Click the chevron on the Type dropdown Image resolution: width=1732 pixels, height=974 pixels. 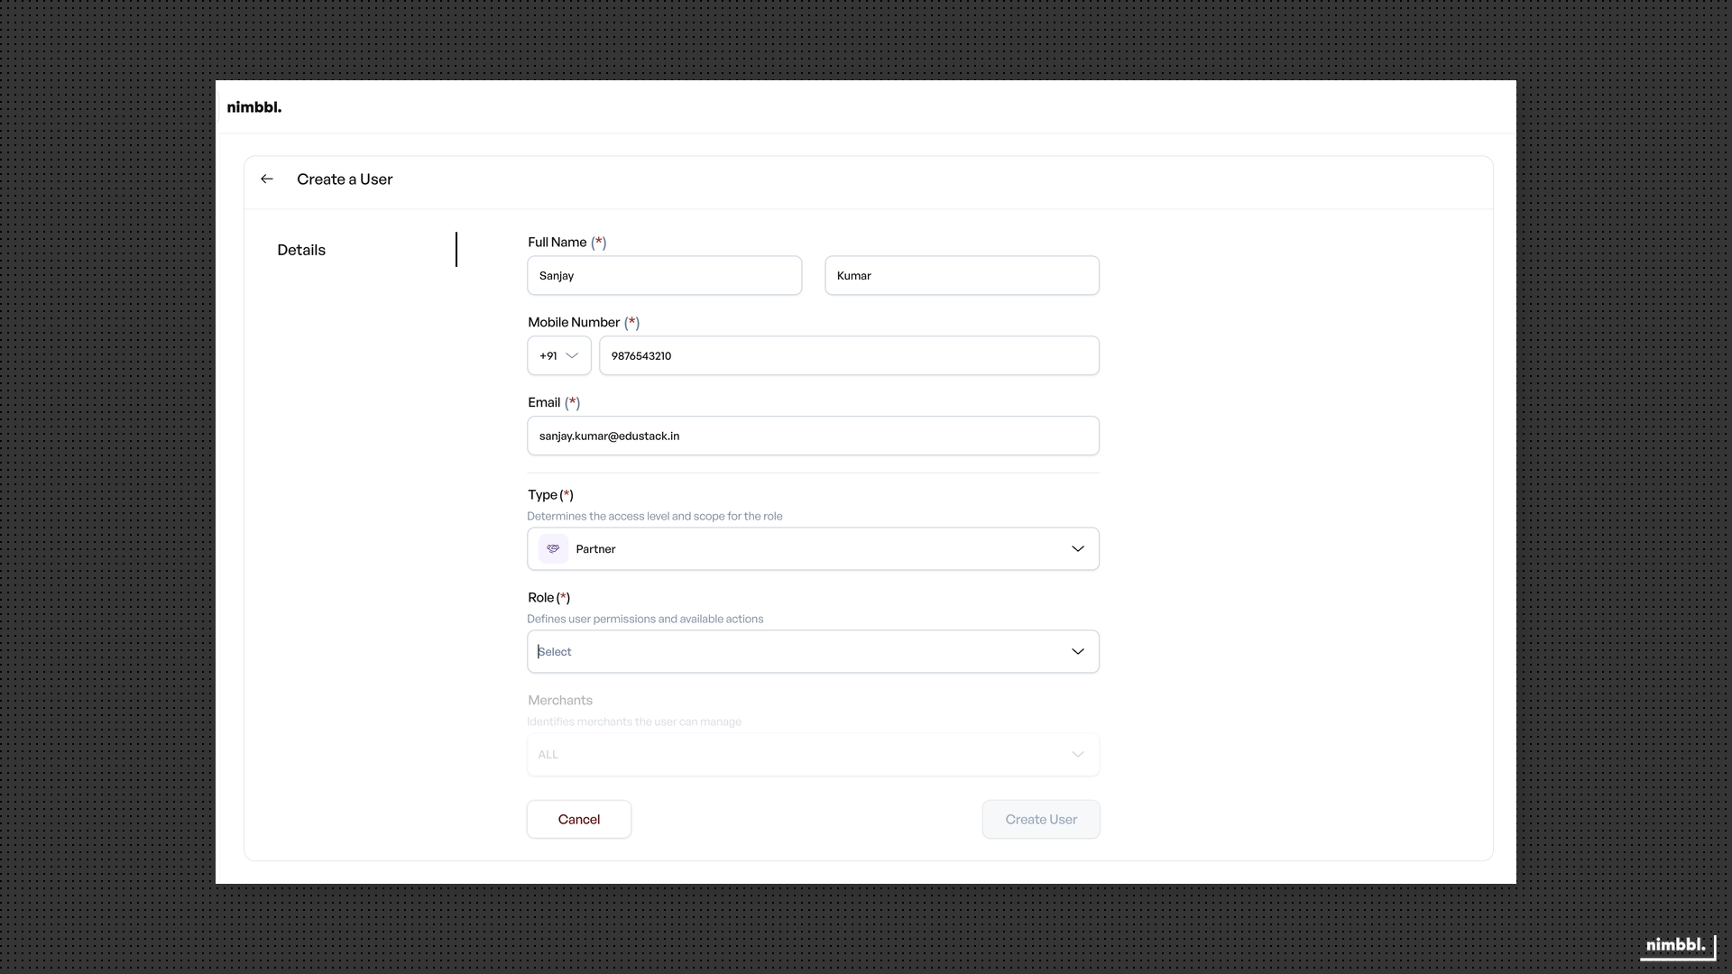[1077, 548]
